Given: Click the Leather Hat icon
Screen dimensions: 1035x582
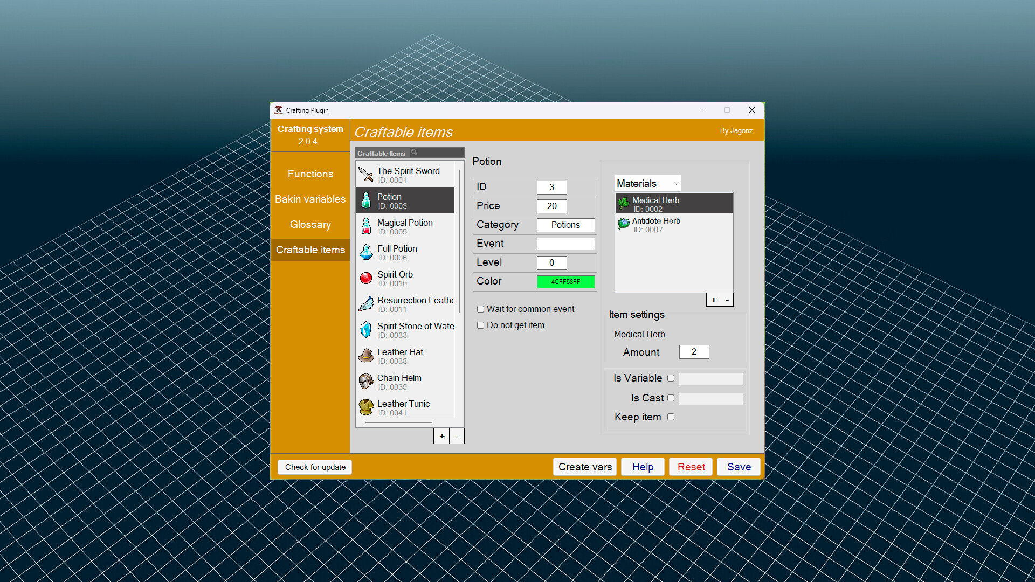Looking at the screenshot, I should click(x=366, y=355).
